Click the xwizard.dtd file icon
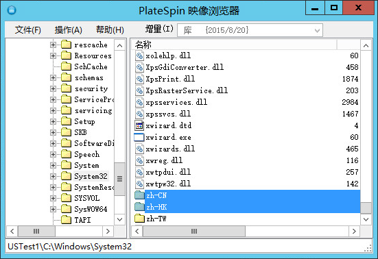Screen dimensions: 378x259 139,125
